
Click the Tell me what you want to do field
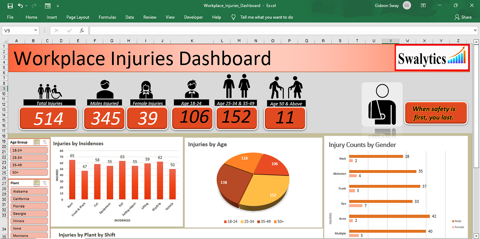[267, 17]
